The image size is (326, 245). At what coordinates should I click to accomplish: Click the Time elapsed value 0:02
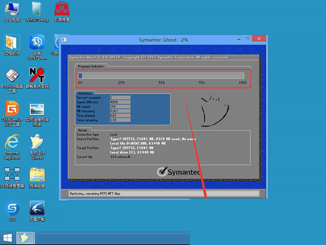click(120, 116)
